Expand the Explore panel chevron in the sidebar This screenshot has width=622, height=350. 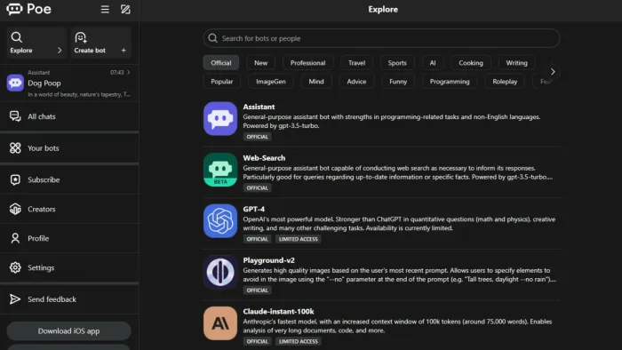(x=60, y=51)
